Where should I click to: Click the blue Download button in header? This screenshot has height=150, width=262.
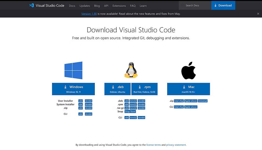[x=223, y=5]
